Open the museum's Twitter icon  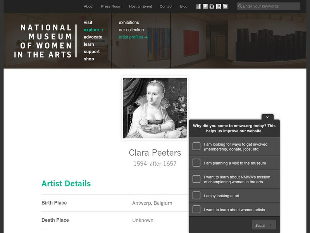(x=205, y=6)
